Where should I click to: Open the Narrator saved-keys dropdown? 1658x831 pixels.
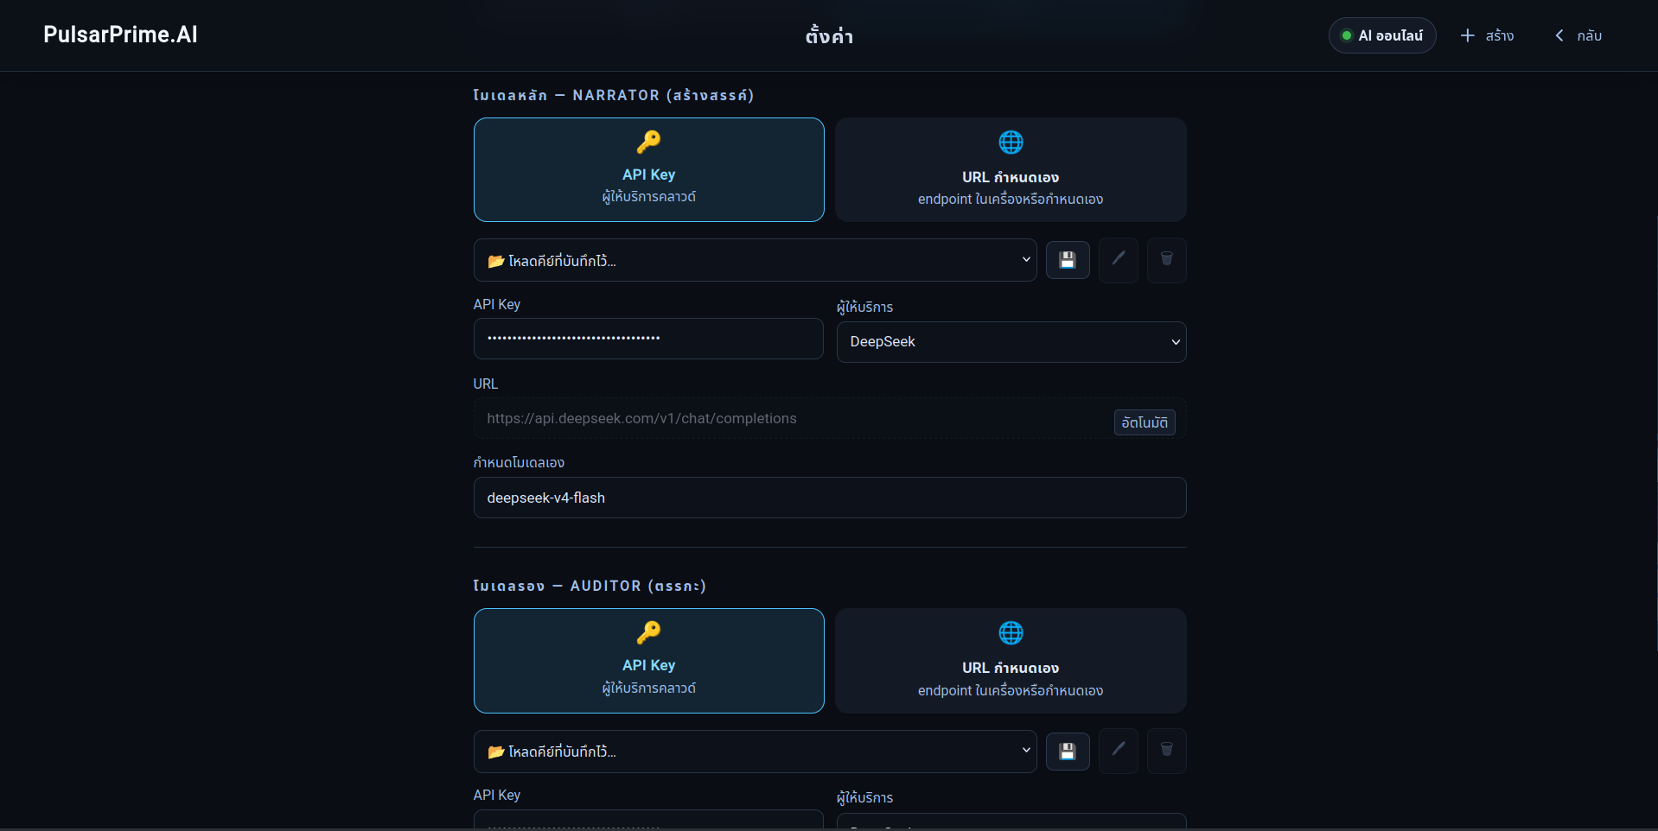755,260
